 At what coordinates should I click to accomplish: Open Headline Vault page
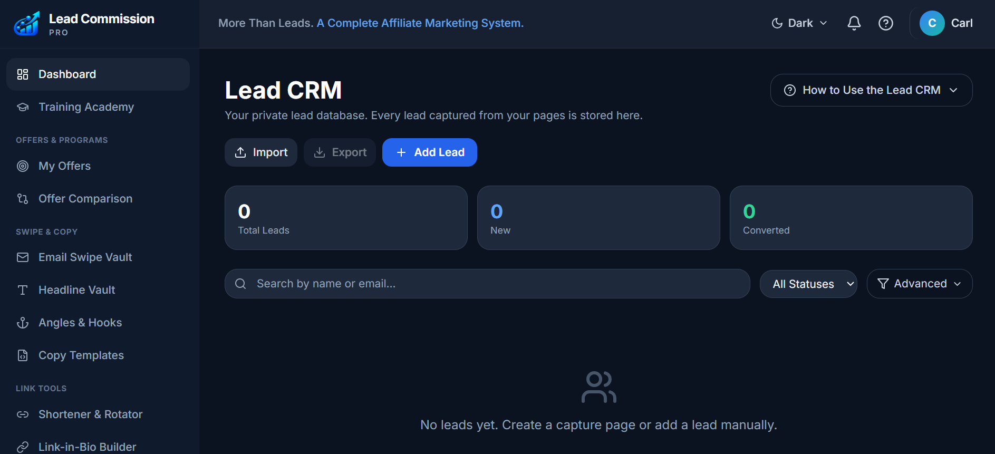[98, 290]
